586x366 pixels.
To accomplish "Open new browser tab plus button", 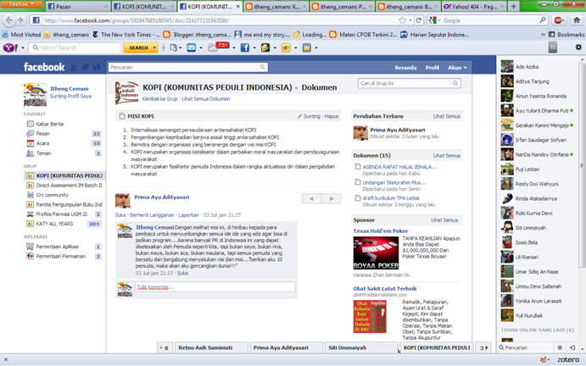I will [514, 6].
